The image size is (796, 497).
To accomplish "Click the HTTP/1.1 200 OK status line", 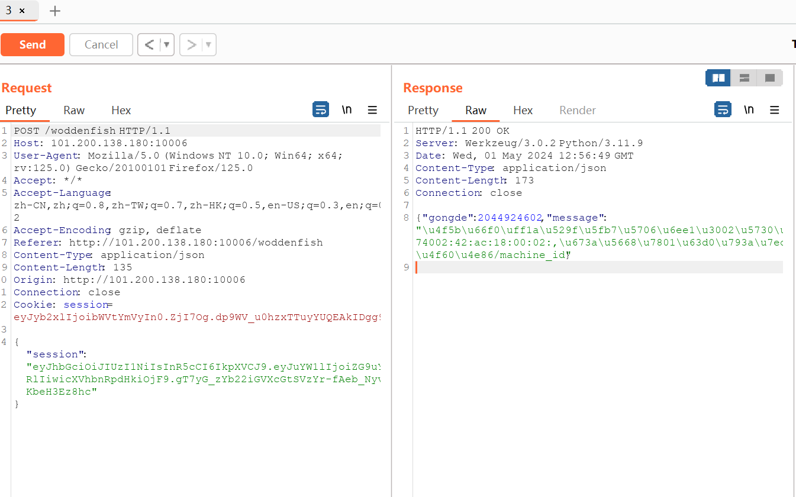I will [462, 131].
